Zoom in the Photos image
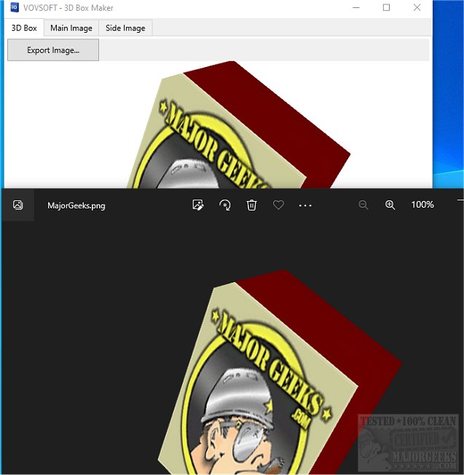The height and width of the screenshot is (475, 464). 390,205
